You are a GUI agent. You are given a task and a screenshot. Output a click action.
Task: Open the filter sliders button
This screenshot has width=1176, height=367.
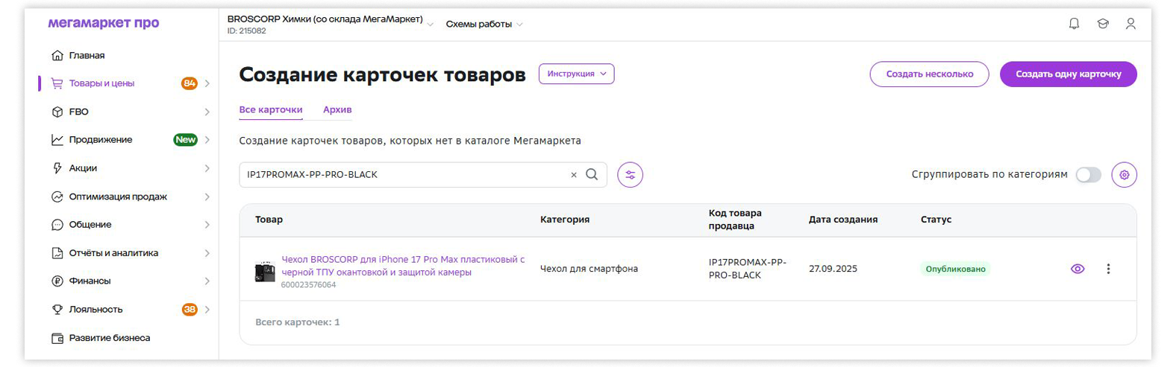(x=630, y=175)
